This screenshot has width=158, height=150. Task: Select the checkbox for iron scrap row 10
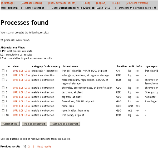click(x=3, y=115)
